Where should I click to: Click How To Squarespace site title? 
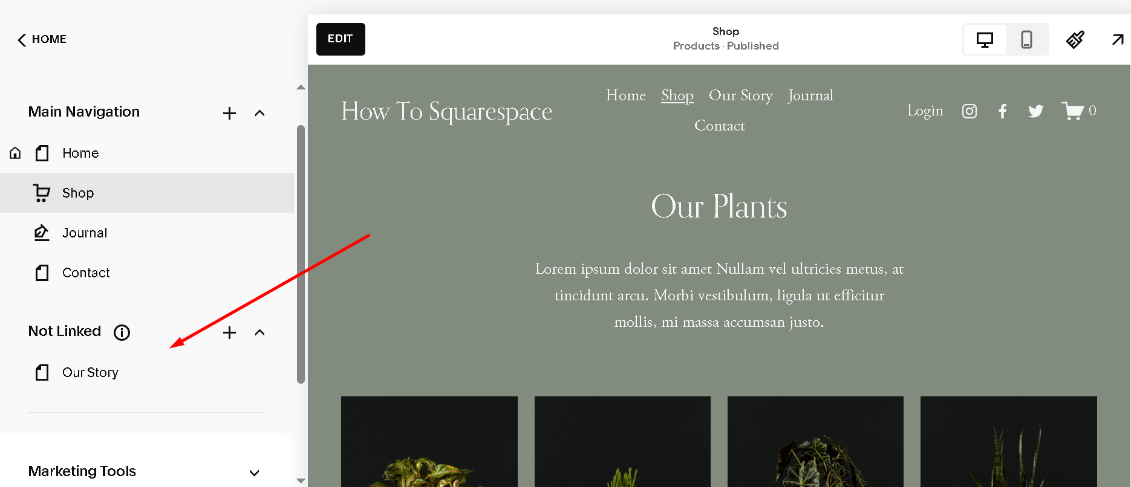point(447,111)
